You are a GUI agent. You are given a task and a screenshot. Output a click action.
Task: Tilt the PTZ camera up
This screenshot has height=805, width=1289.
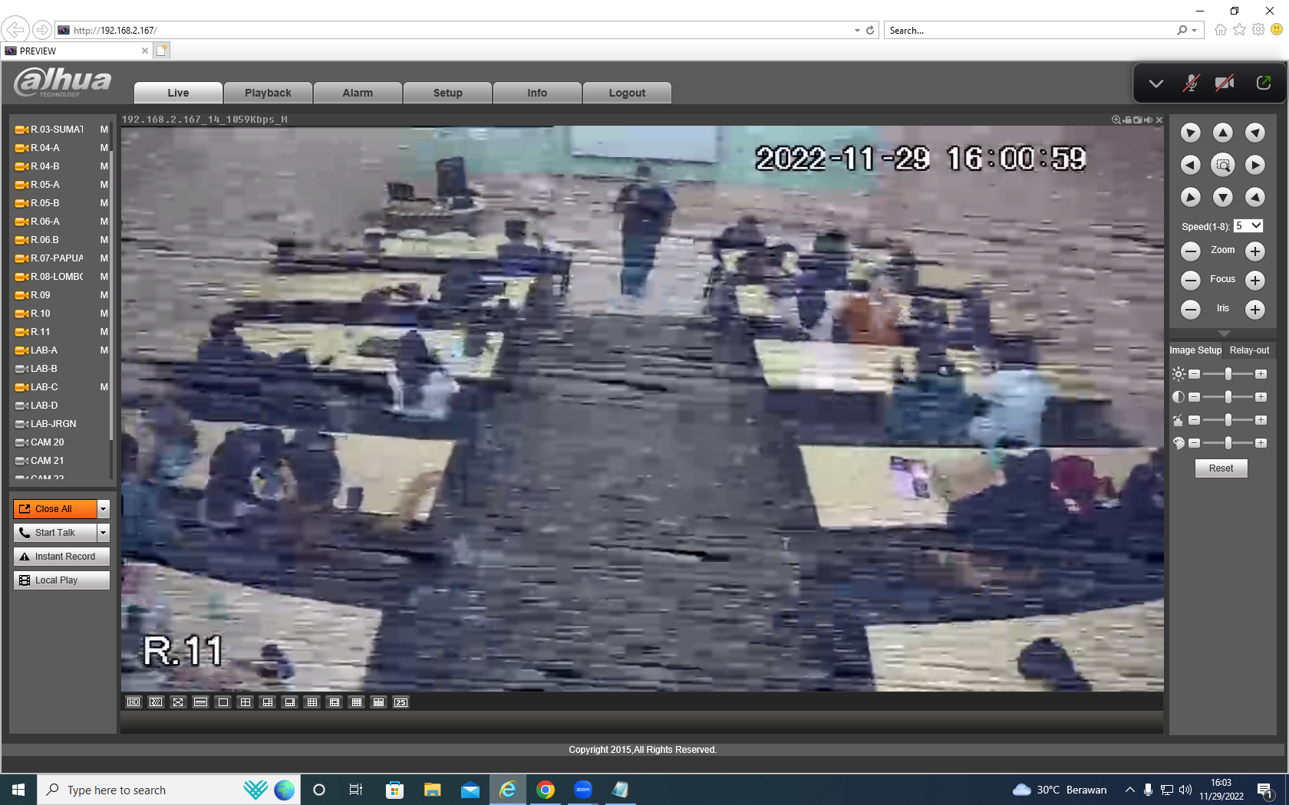[x=1222, y=133]
